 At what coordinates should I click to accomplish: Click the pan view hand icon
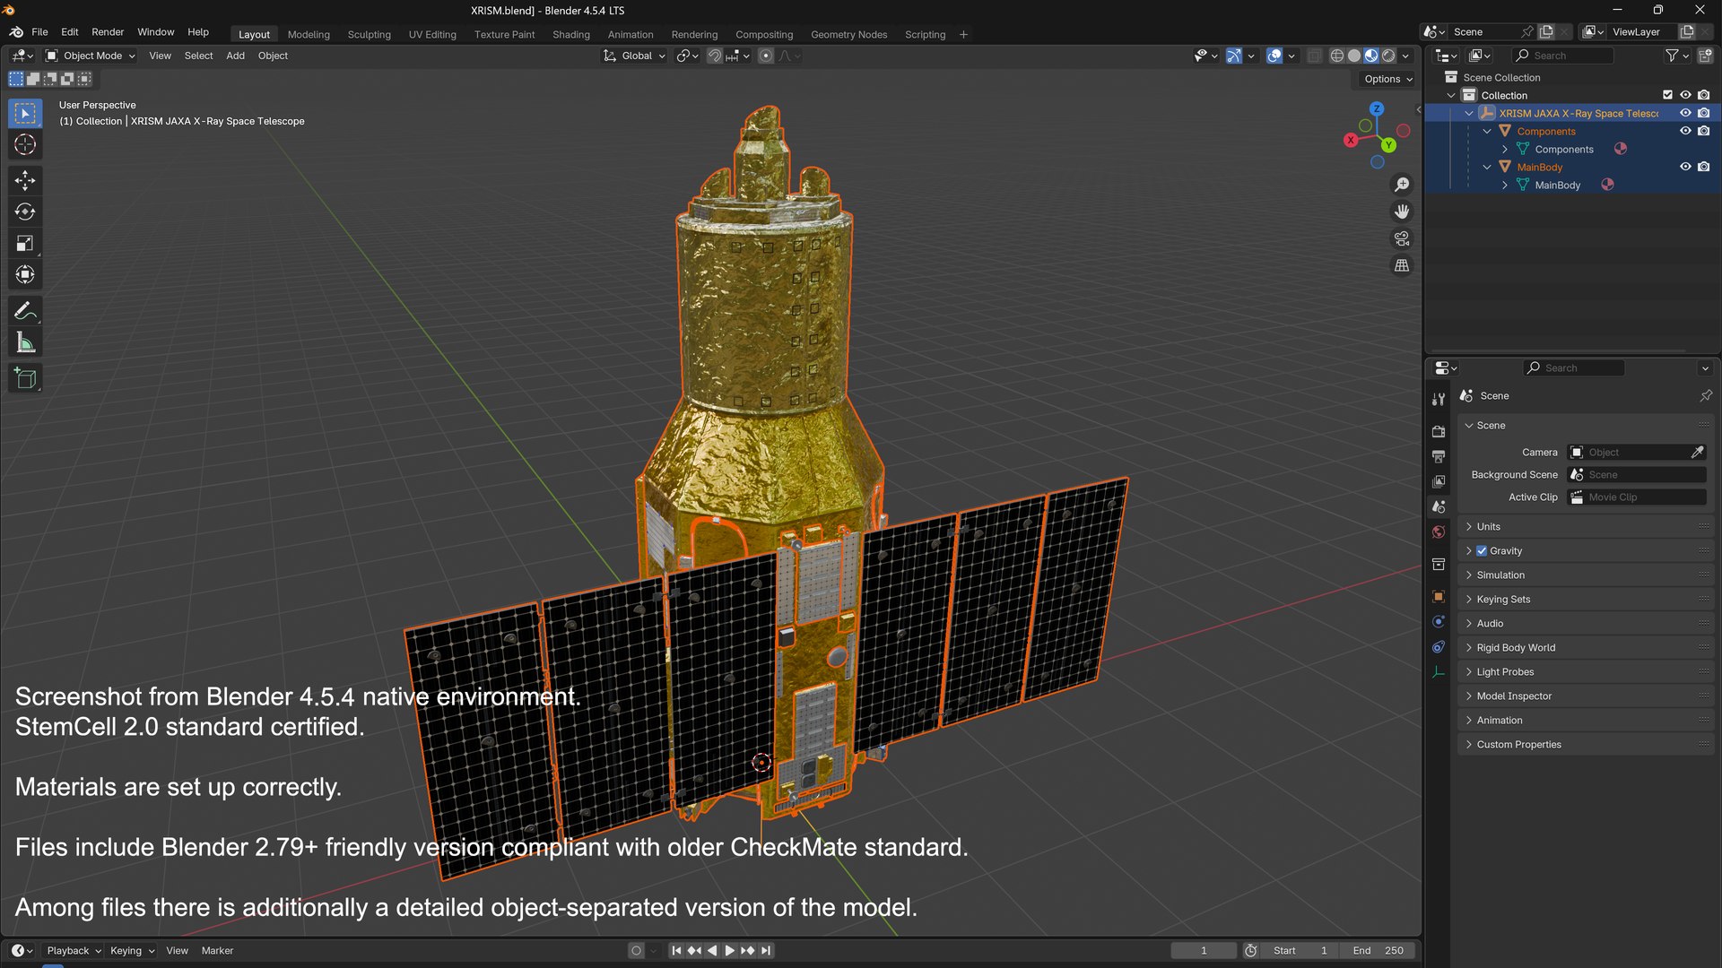tap(1402, 212)
